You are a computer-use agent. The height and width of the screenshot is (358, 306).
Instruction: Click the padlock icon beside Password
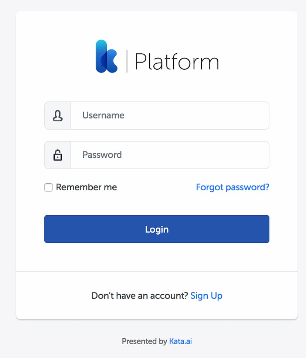(58, 155)
